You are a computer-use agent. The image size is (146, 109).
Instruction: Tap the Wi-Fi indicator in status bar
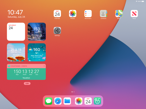(x=136, y=1)
